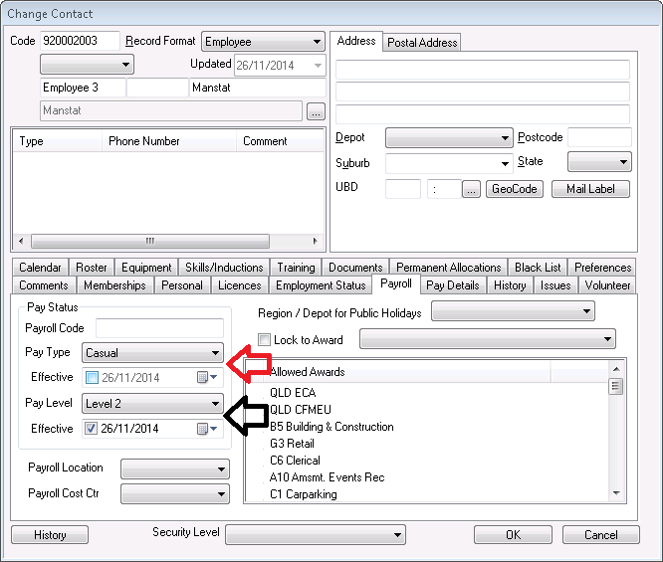Click the Payroll Code input field
The height and width of the screenshot is (562, 663).
click(159, 328)
